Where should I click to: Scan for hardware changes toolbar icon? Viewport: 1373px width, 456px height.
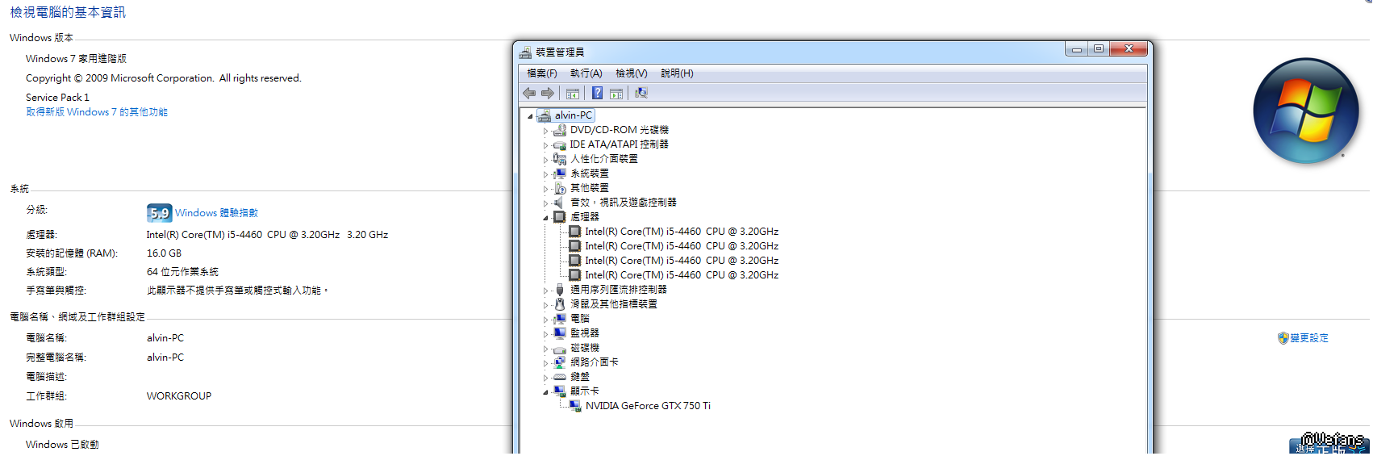pyautogui.click(x=641, y=94)
